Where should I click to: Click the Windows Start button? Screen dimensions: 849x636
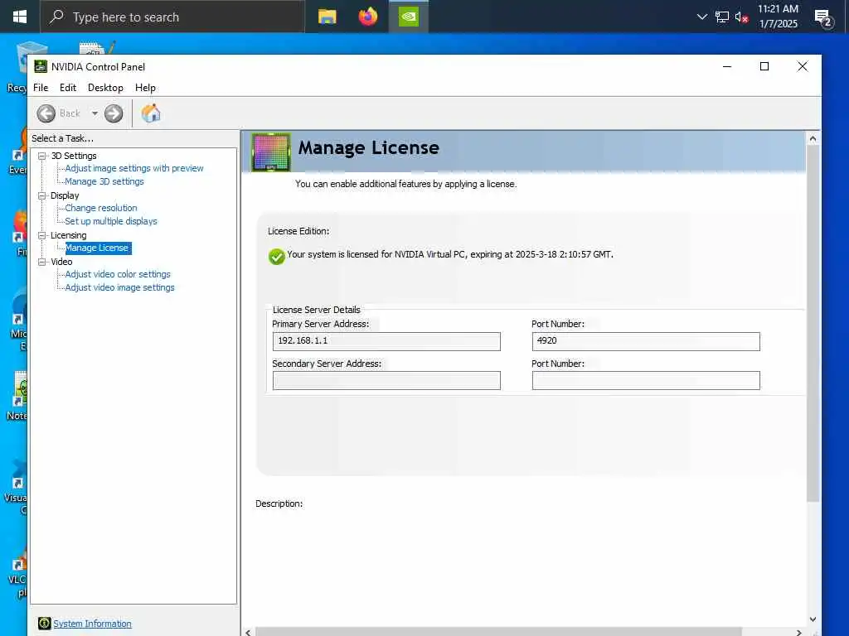pos(20,17)
